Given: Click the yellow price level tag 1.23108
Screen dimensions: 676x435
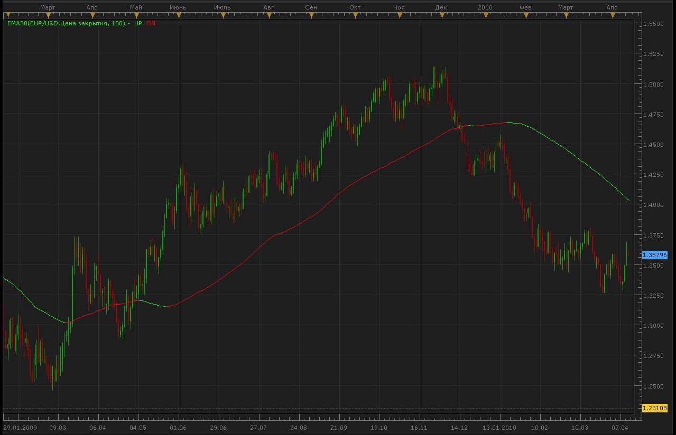Looking at the screenshot, I should coord(655,408).
